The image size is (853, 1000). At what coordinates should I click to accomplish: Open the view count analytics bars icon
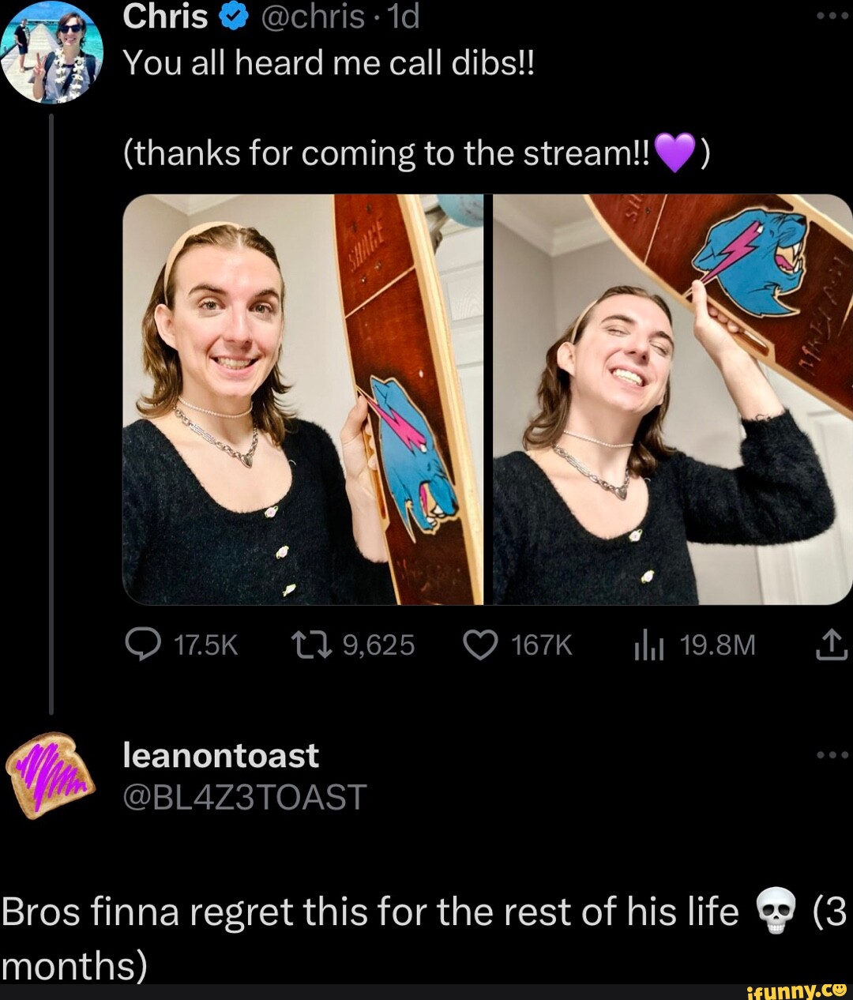648,648
